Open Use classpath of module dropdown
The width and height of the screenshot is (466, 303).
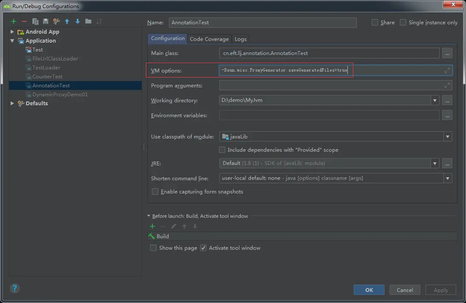click(447, 137)
